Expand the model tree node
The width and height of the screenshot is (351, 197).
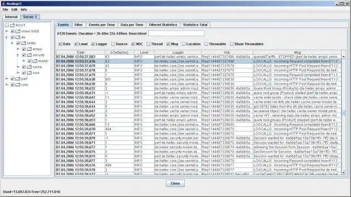tap(24, 61)
